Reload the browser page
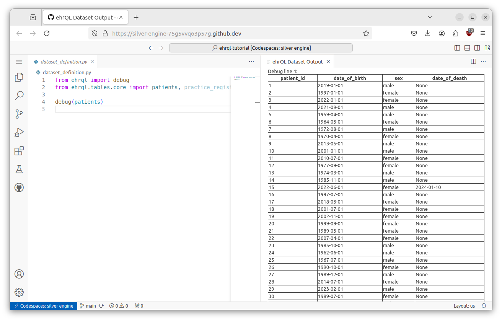 click(x=47, y=33)
